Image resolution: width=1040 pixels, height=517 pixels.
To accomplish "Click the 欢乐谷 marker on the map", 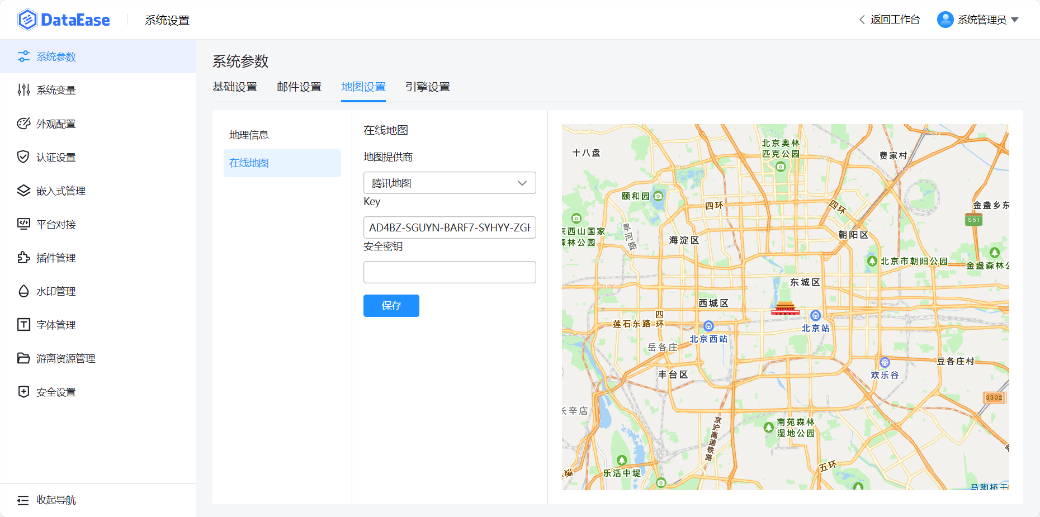I will pos(885,363).
